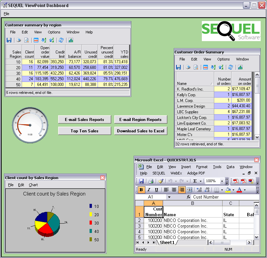
Task: Toggle Italic formatting in Excel
Action: pos(149,190)
